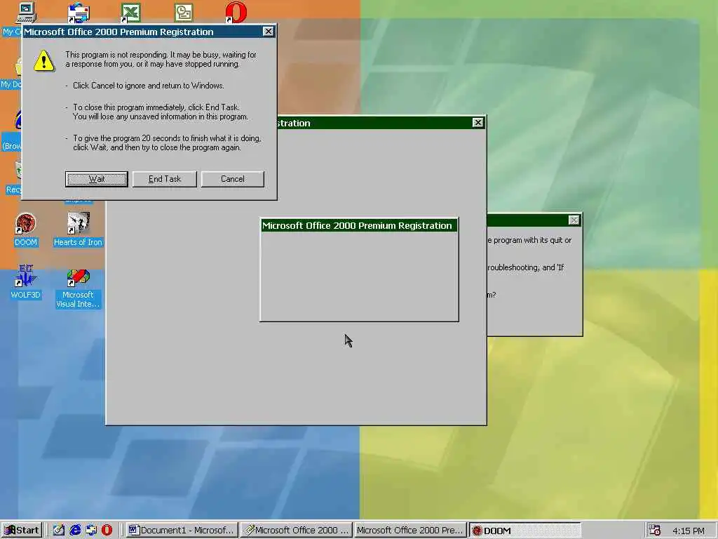
Task: Open the Start menu
Action: 22,531
